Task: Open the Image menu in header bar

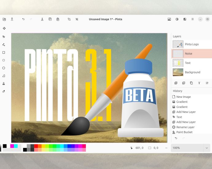Action: click(169, 19)
